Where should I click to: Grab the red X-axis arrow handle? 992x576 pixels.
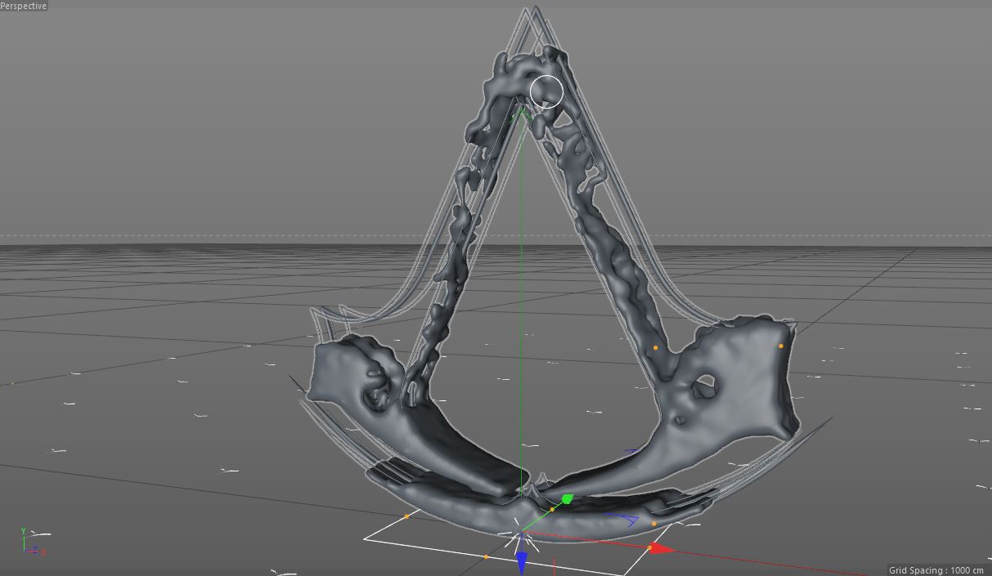(x=661, y=548)
